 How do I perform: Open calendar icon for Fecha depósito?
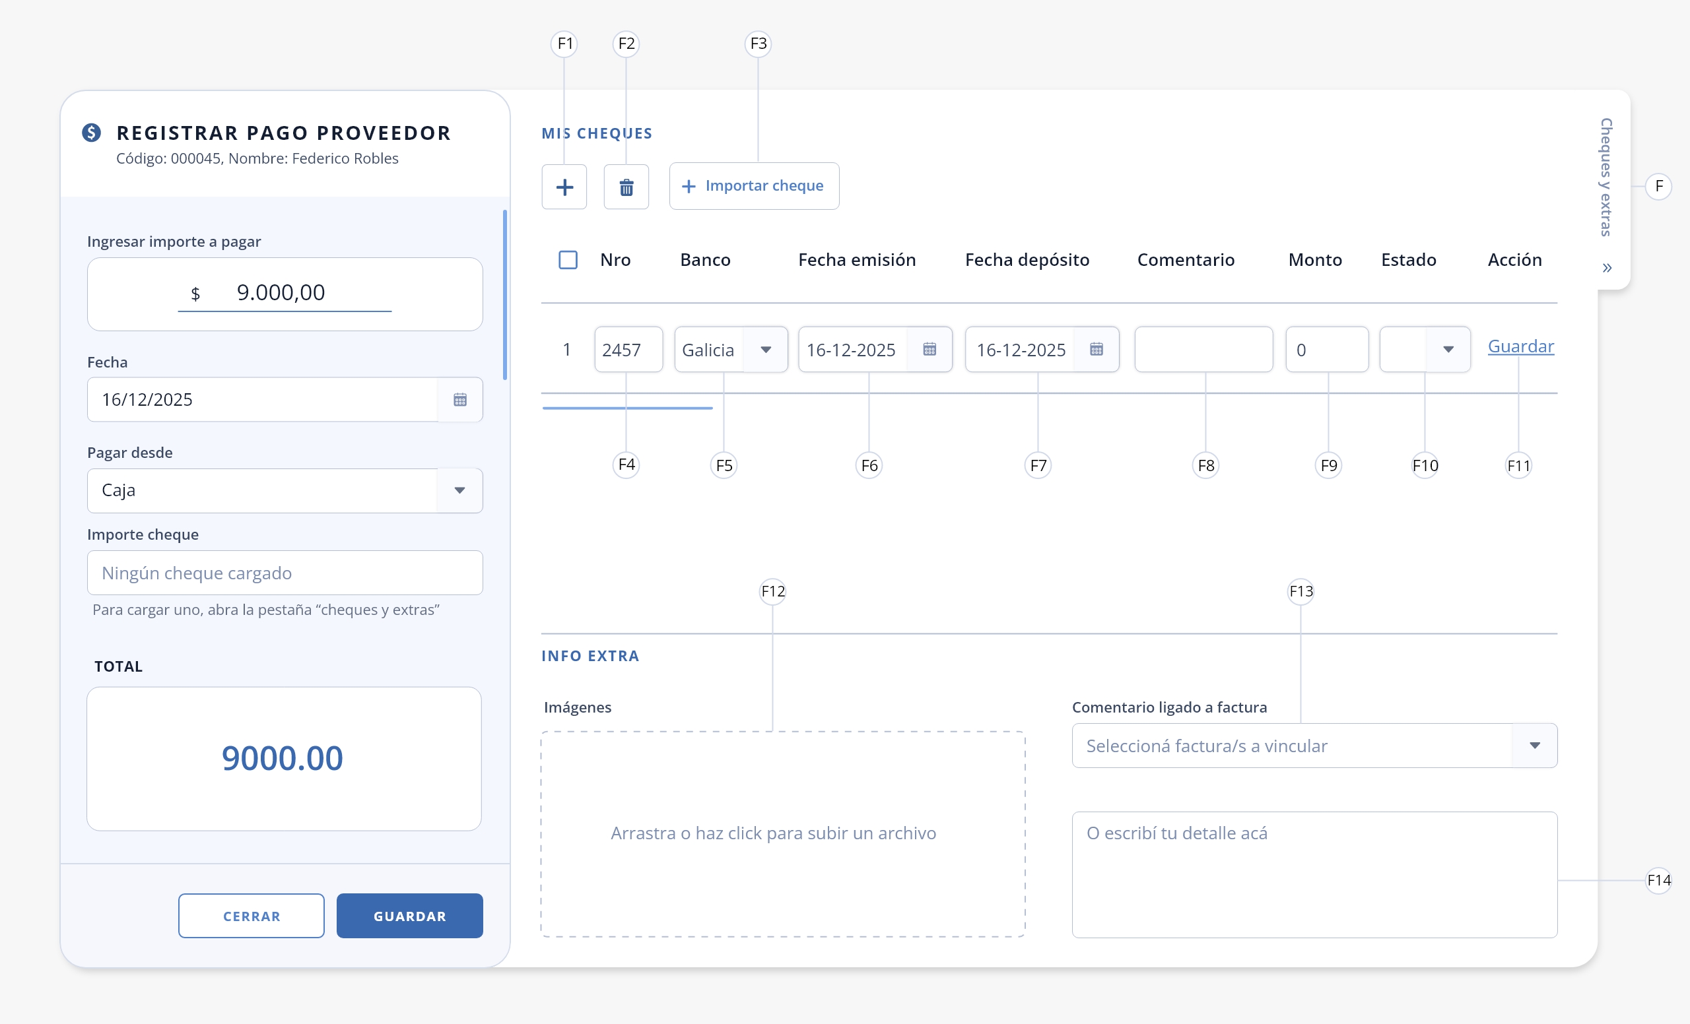[x=1097, y=350]
